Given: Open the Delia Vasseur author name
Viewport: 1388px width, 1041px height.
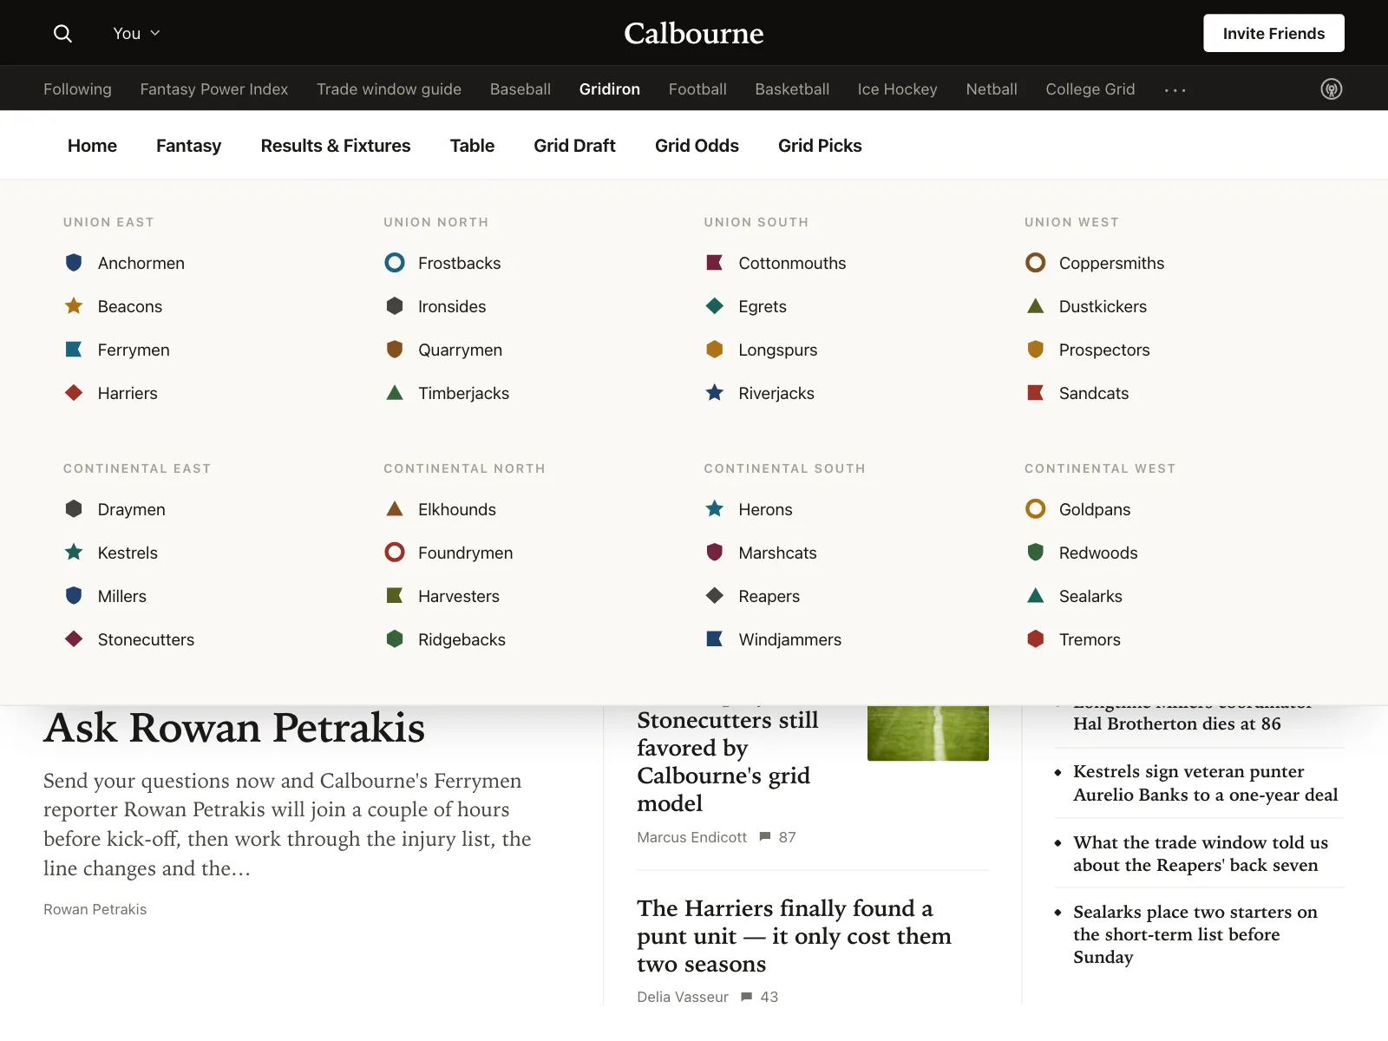Looking at the screenshot, I should [683, 997].
